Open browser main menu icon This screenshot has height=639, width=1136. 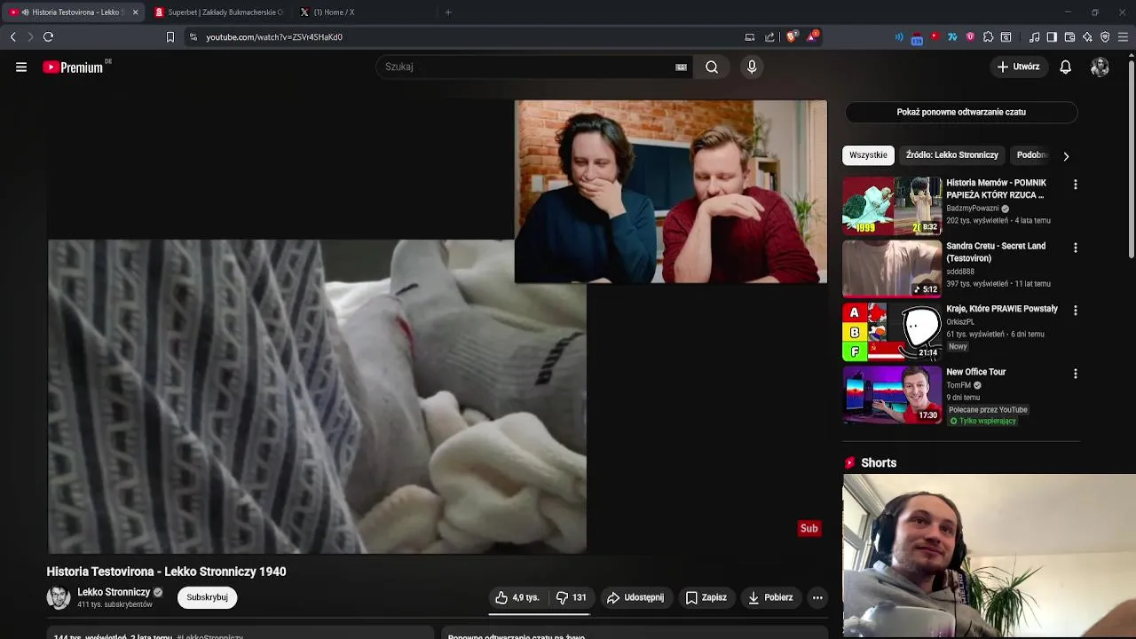pos(1124,36)
